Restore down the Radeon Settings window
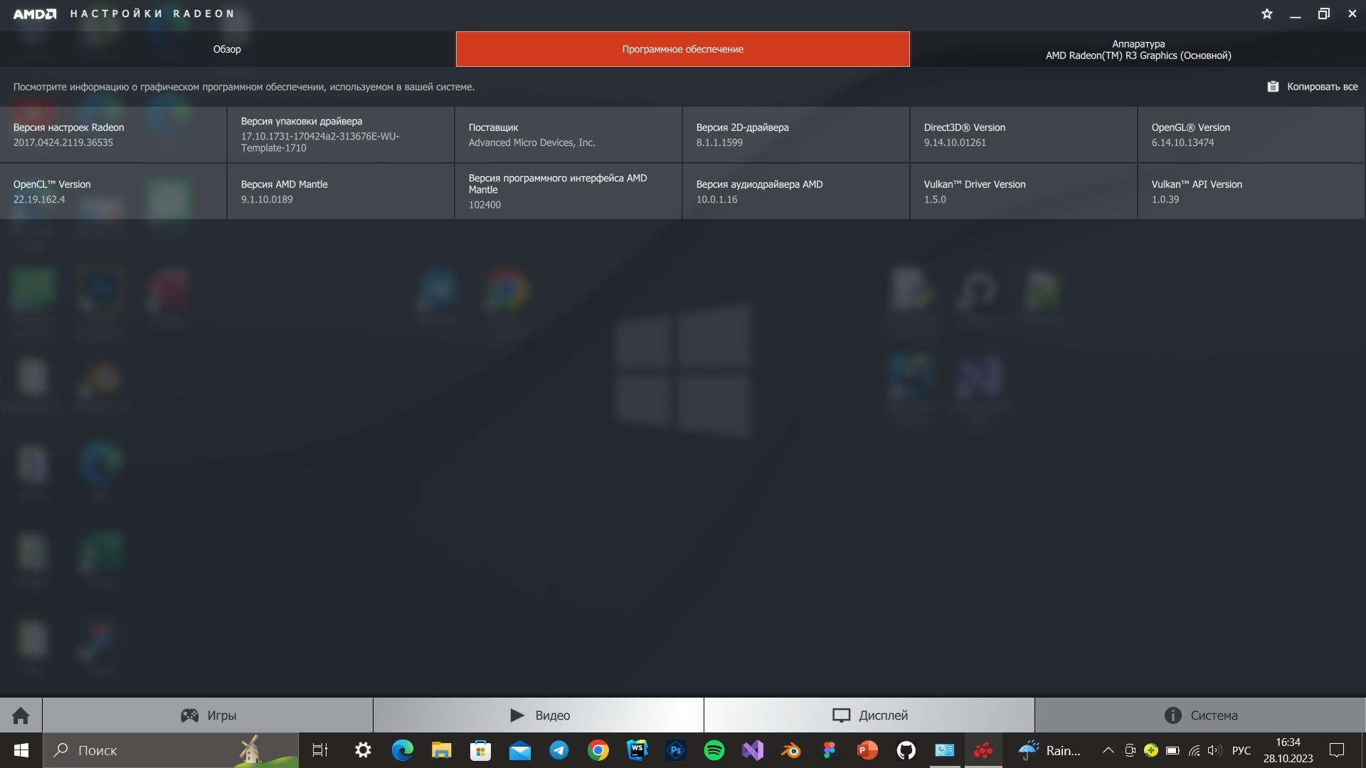The height and width of the screenshot is (768, 1366). click(x=1324, y=14)
